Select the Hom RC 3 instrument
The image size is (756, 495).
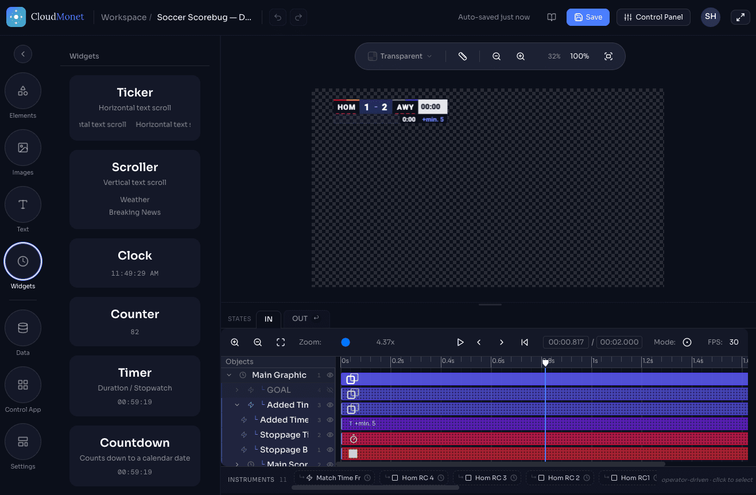pyautogui.click(x=487, y=478)
